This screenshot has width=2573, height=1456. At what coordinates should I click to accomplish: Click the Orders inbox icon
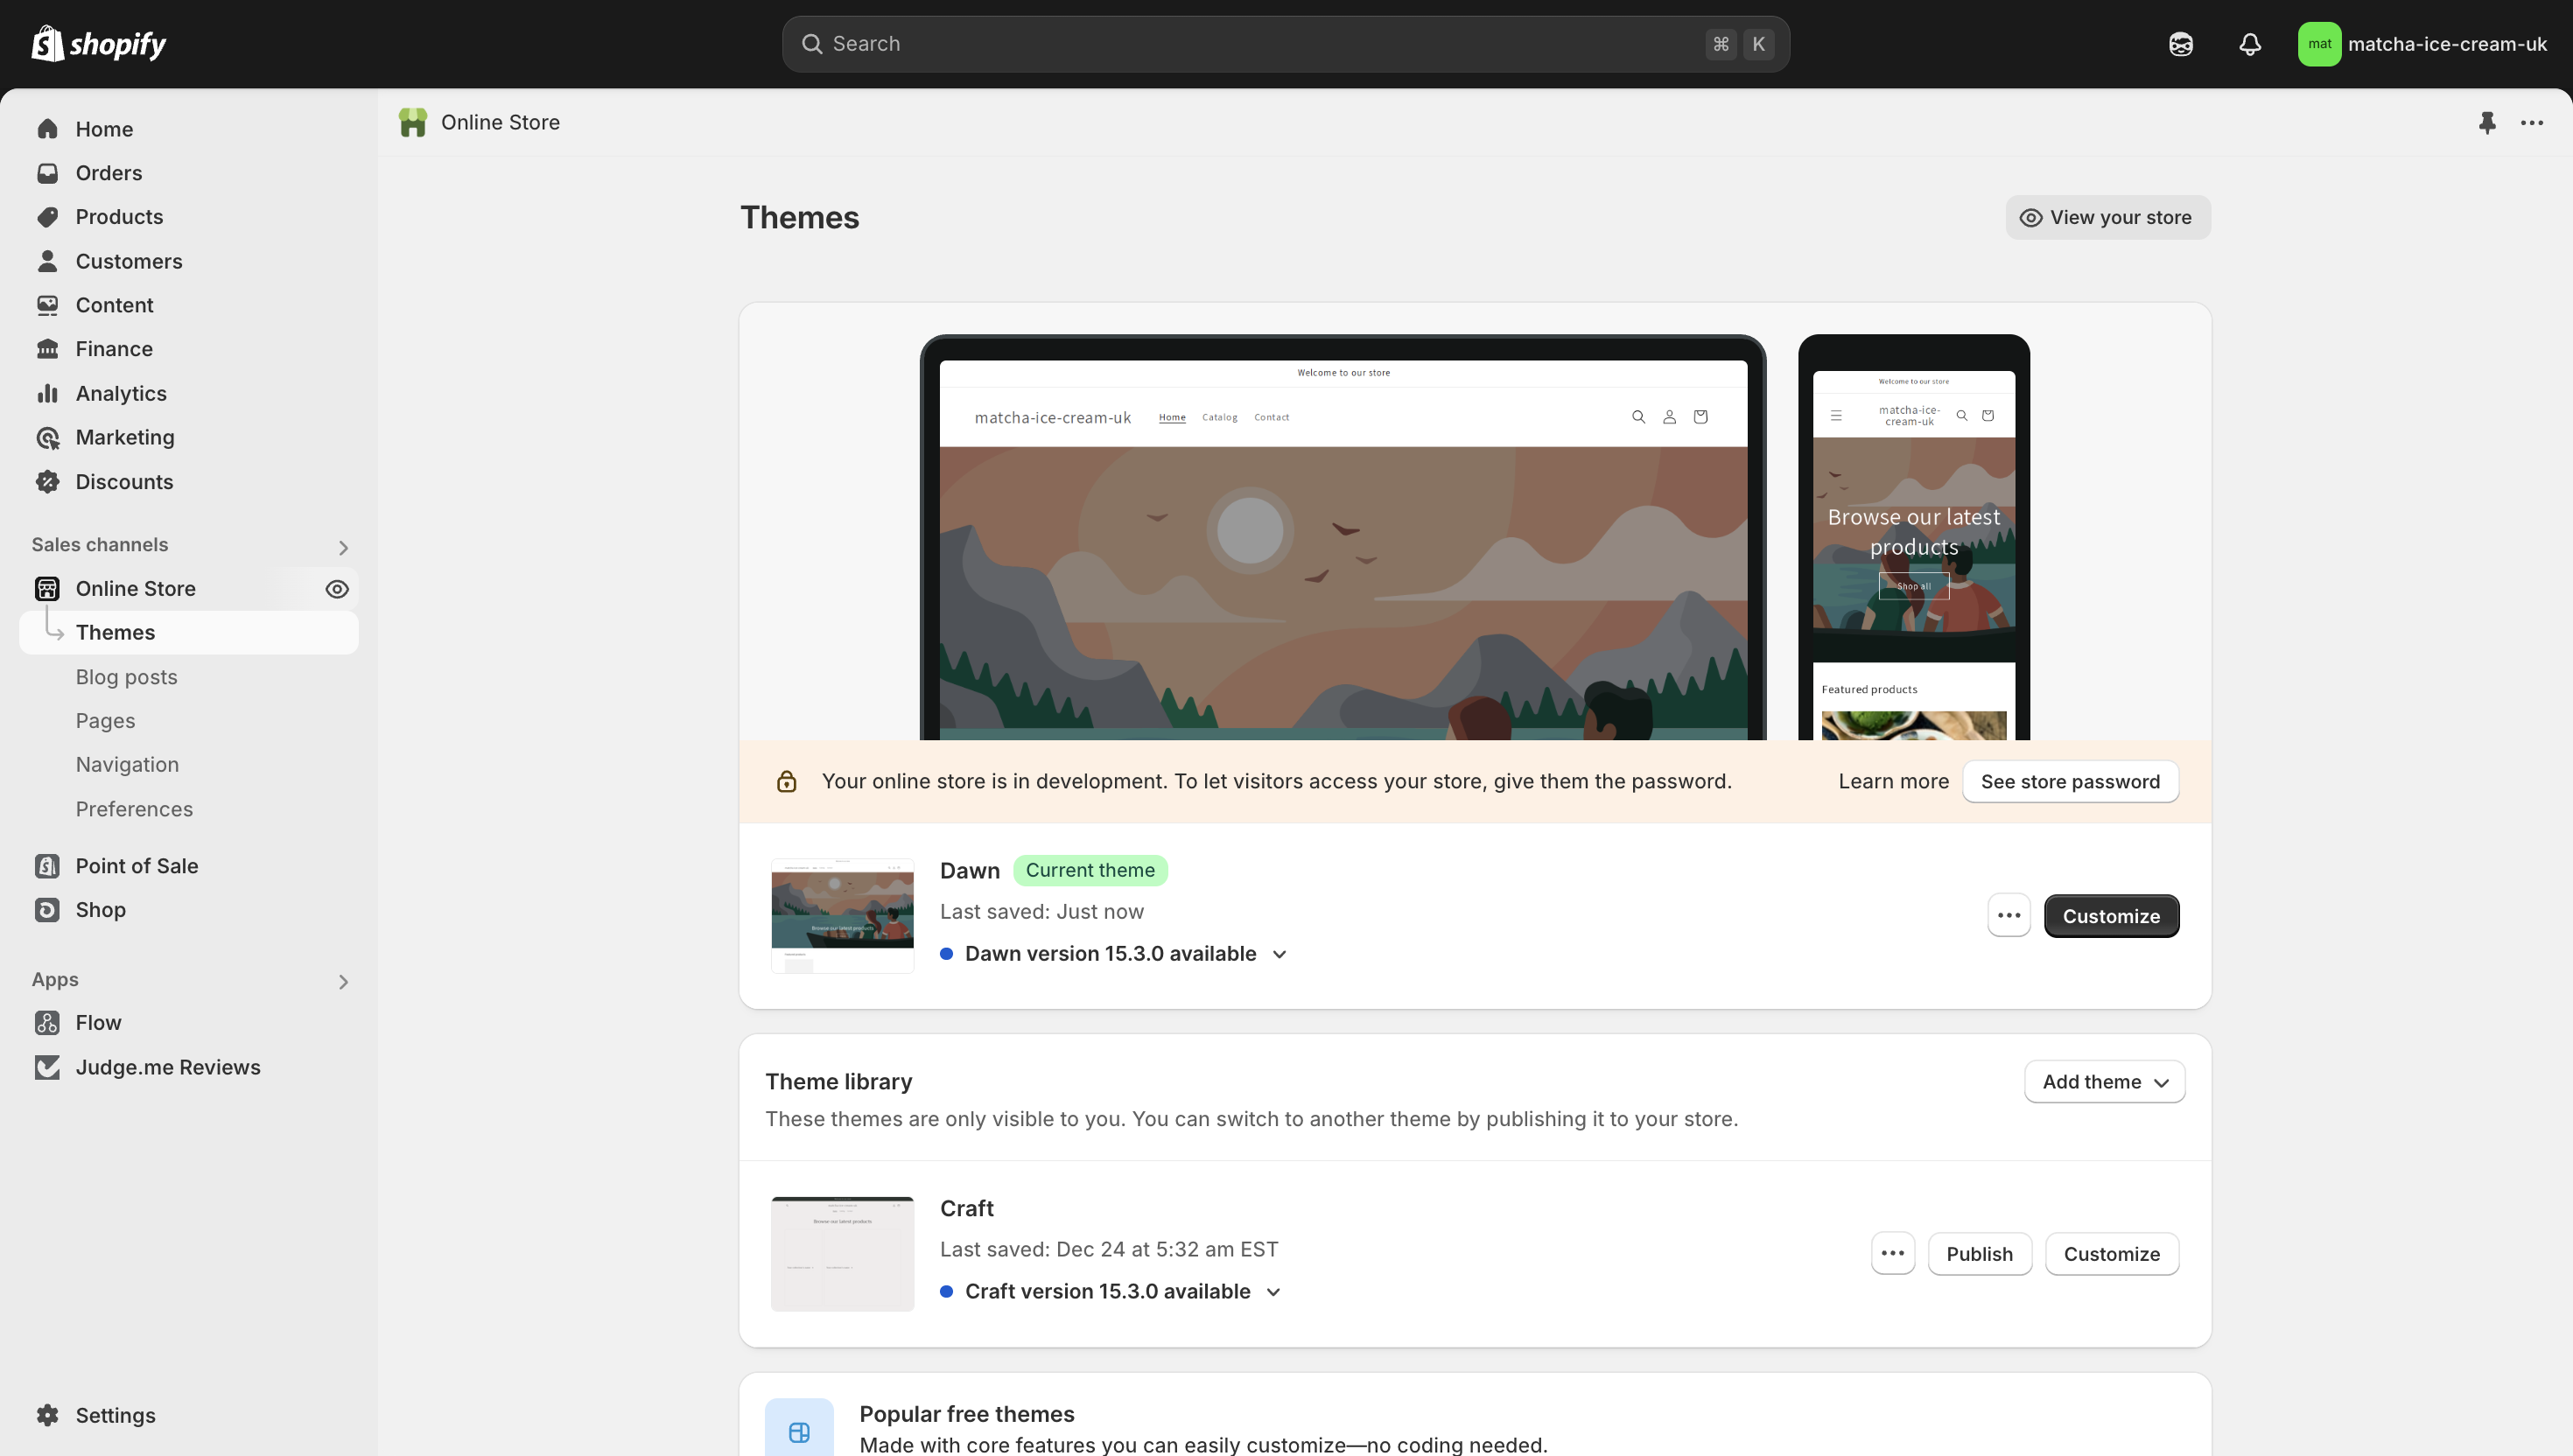[x=47, y=173]
